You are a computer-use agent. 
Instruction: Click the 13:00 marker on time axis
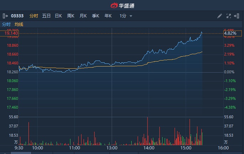point(112,148)
